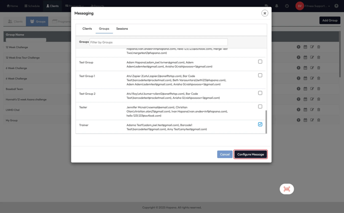Open the Sessions tab in the Messaging dialog

pos(122,29)
